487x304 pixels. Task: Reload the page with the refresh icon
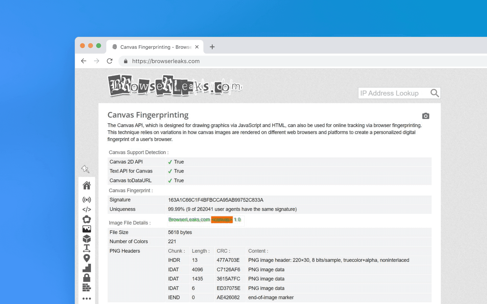pos(110,61)
